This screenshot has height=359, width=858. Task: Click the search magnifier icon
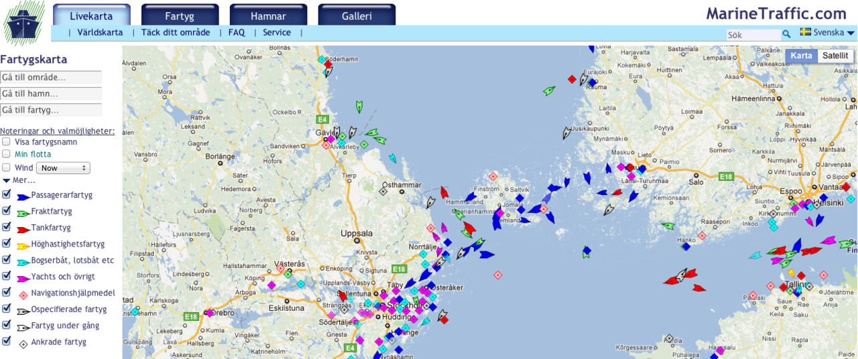tap(786, 34)
